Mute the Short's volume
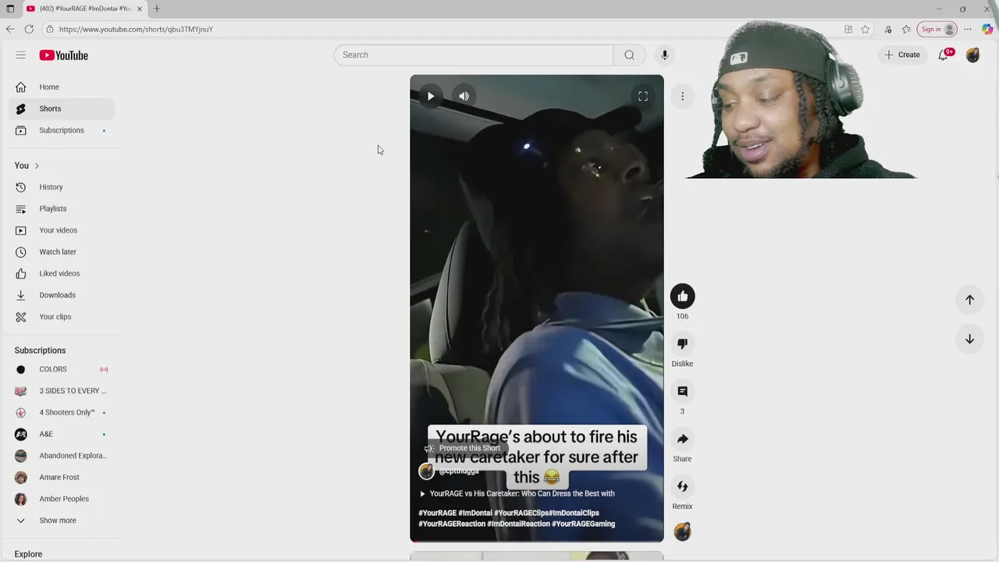Image resolution: width=999 pixels, height=562 pixels. 464,96
